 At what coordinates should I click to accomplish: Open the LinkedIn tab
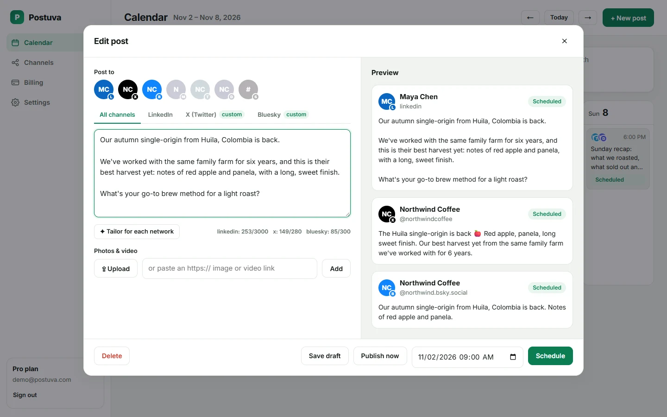point(160,115)
